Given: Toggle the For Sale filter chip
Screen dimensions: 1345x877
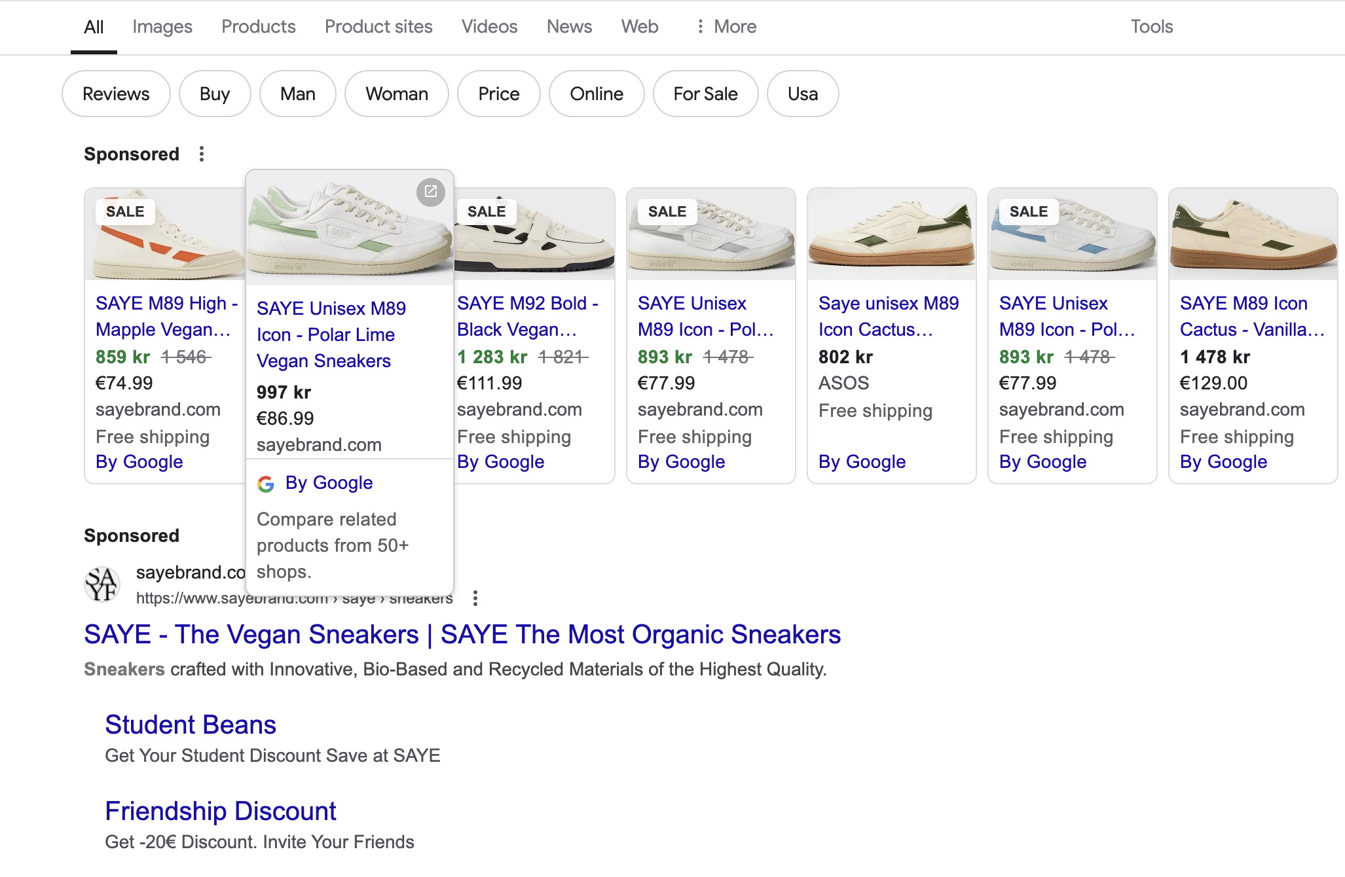Looking at the screenshot, I should [705, 94].
